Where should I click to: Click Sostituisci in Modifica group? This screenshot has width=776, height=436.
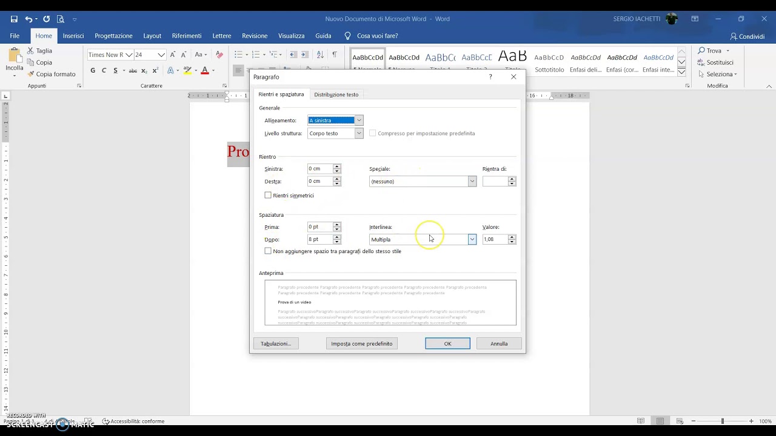pos(715,62)
